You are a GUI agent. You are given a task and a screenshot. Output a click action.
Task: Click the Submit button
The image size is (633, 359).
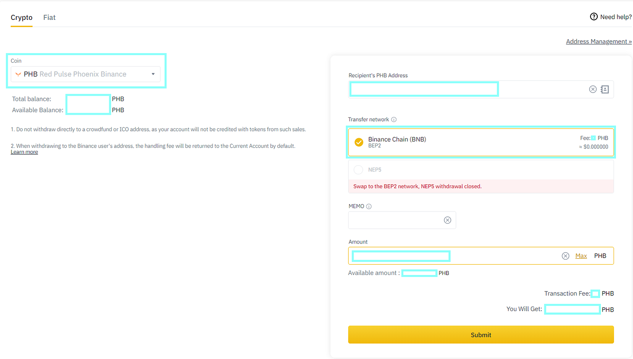point(481,335)
